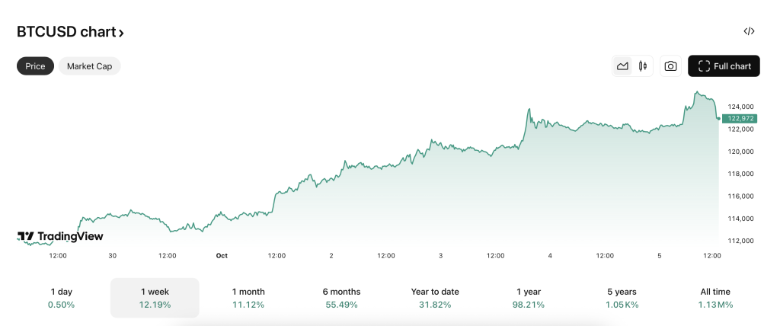Viewport: 780px width, 326px height.
Task: Choose the 1 month time range
Action: coord(248,298)
